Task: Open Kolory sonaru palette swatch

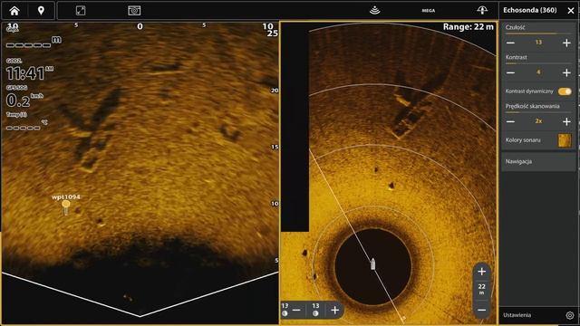Action: point(565,140)
